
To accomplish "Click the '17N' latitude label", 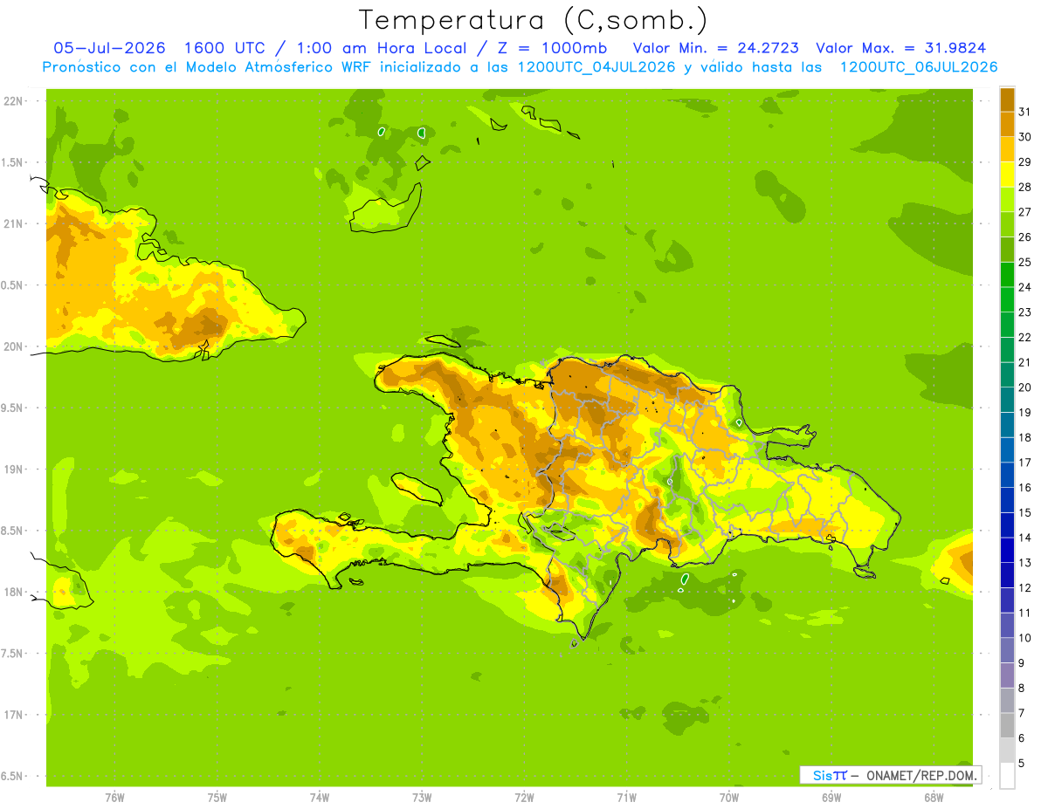I will [12, 715].
